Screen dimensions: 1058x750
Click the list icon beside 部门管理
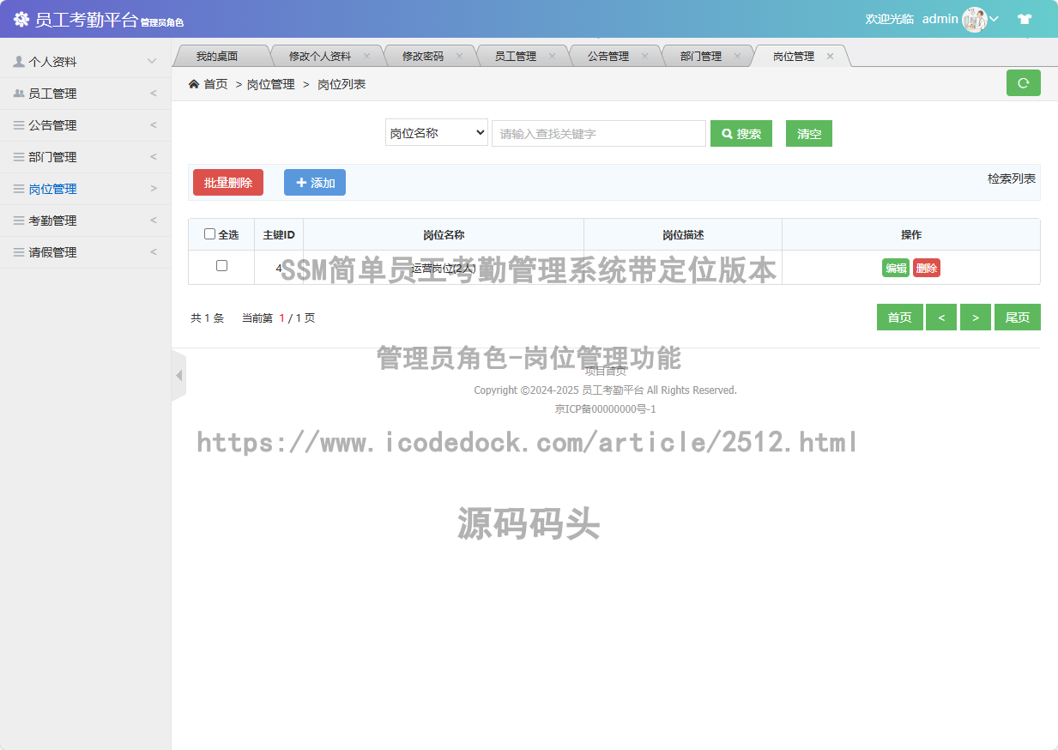point(19,157)
